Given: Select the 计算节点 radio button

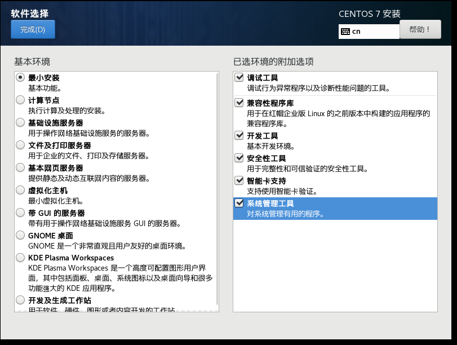Looking at the screenshot, I should click(20, 100).
